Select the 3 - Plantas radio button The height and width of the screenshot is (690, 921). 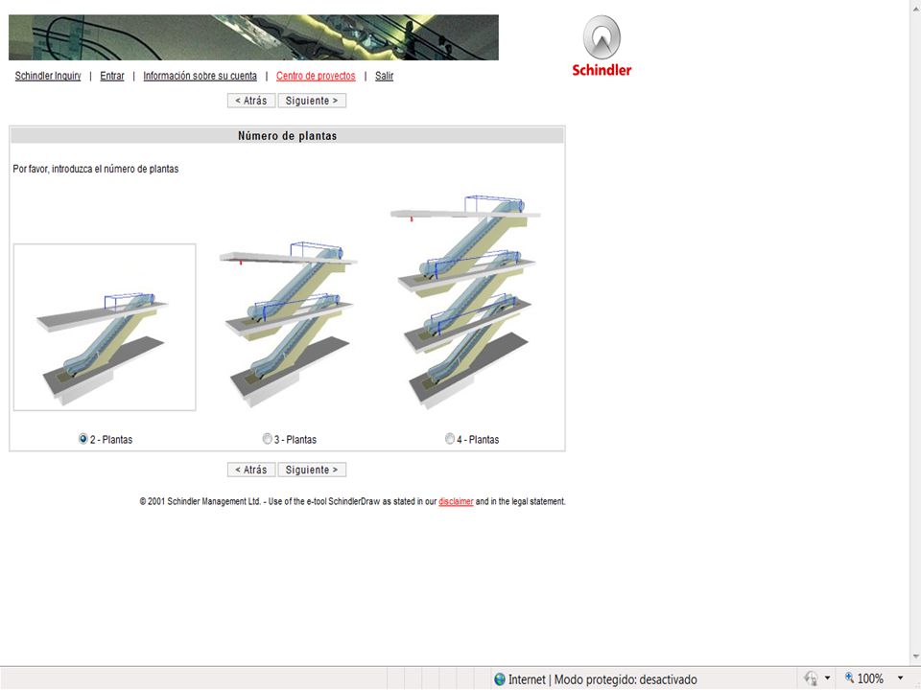[268, 439]
